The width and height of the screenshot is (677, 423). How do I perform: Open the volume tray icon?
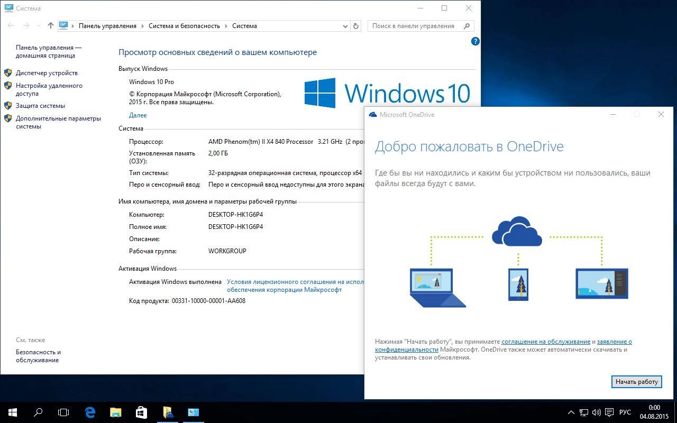pos(597,412)
